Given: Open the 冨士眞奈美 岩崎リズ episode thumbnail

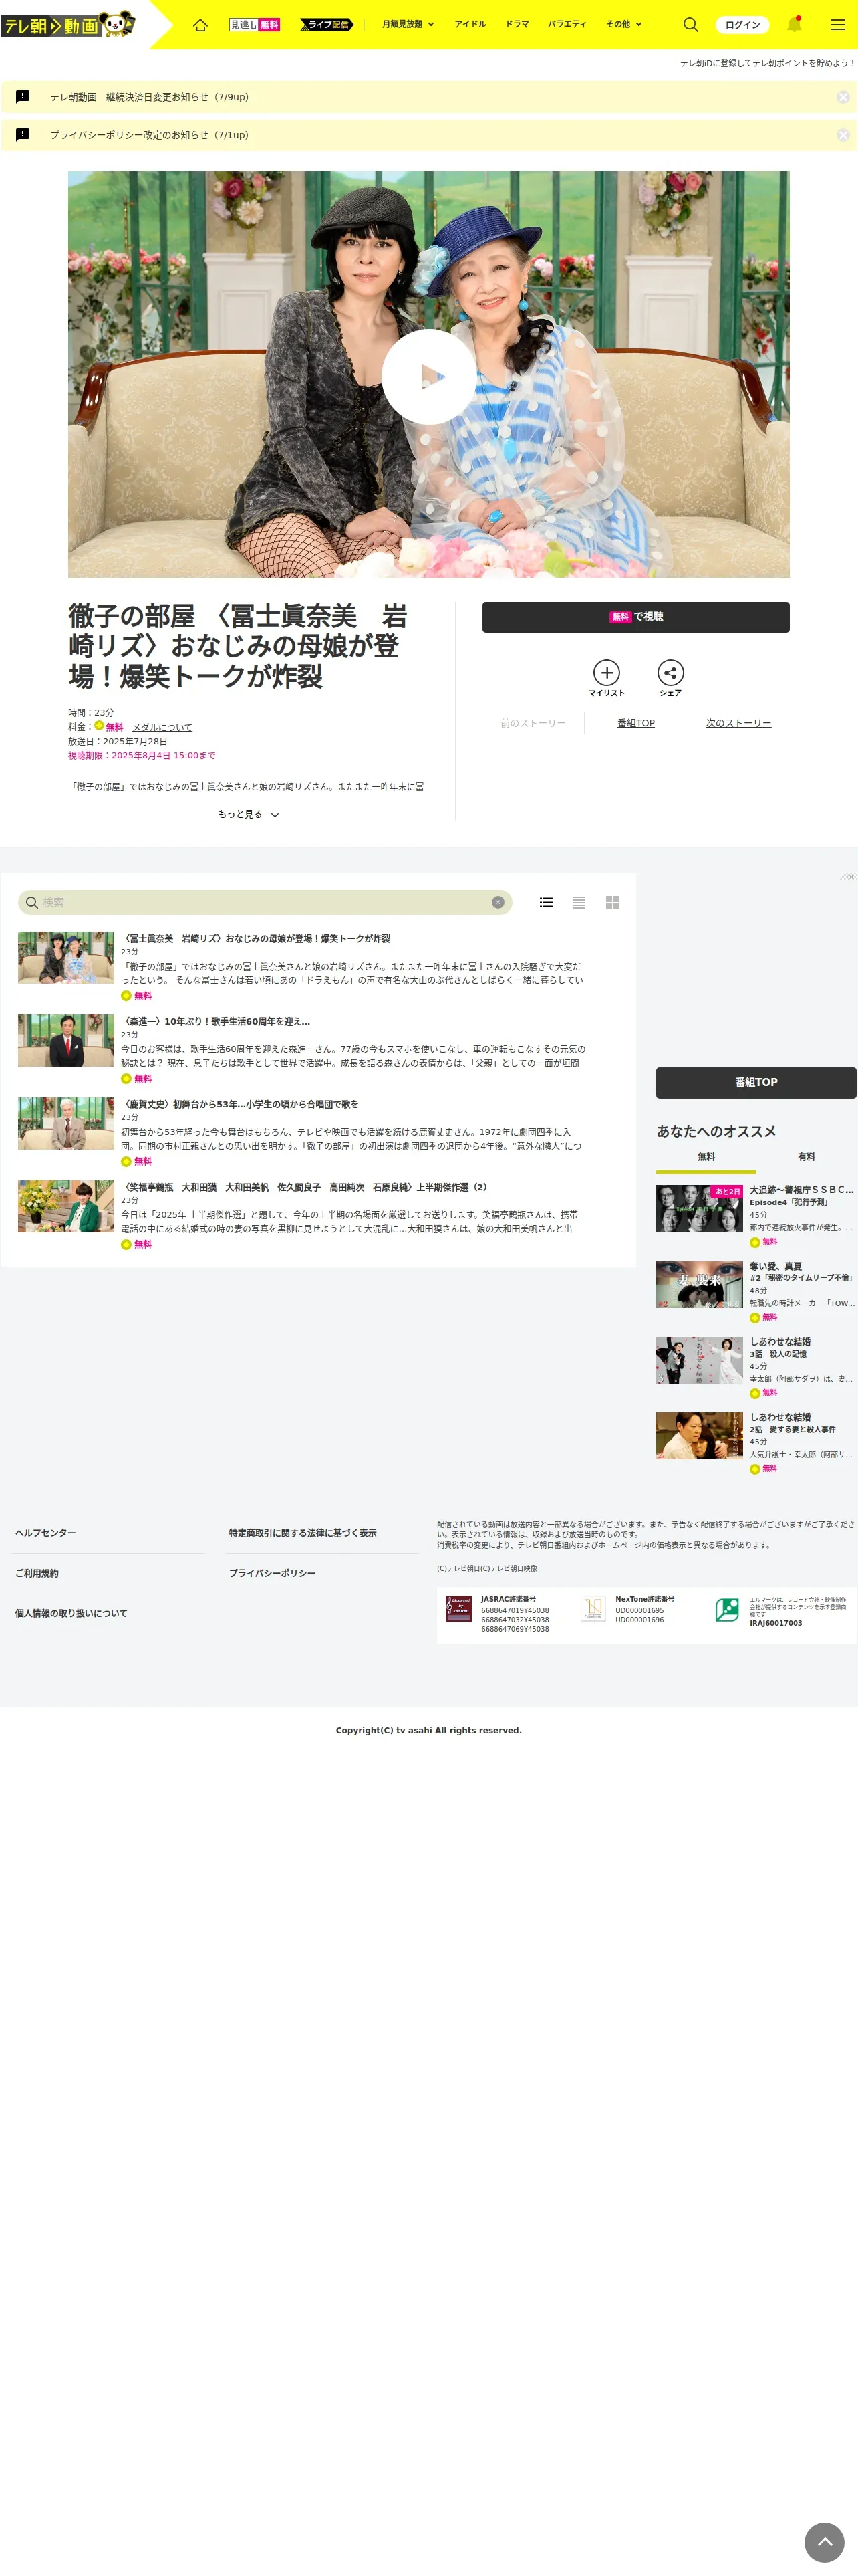Looking at the screenshot, I should [66, 958].
